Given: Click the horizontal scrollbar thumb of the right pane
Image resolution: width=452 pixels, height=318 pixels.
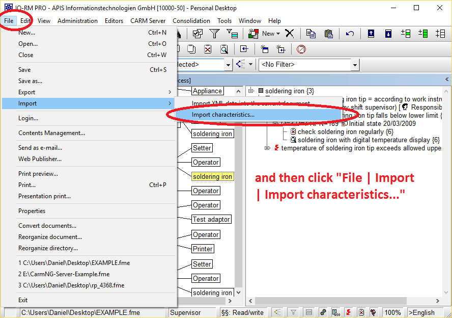Looking at the screenshot, I should point(331,301).
